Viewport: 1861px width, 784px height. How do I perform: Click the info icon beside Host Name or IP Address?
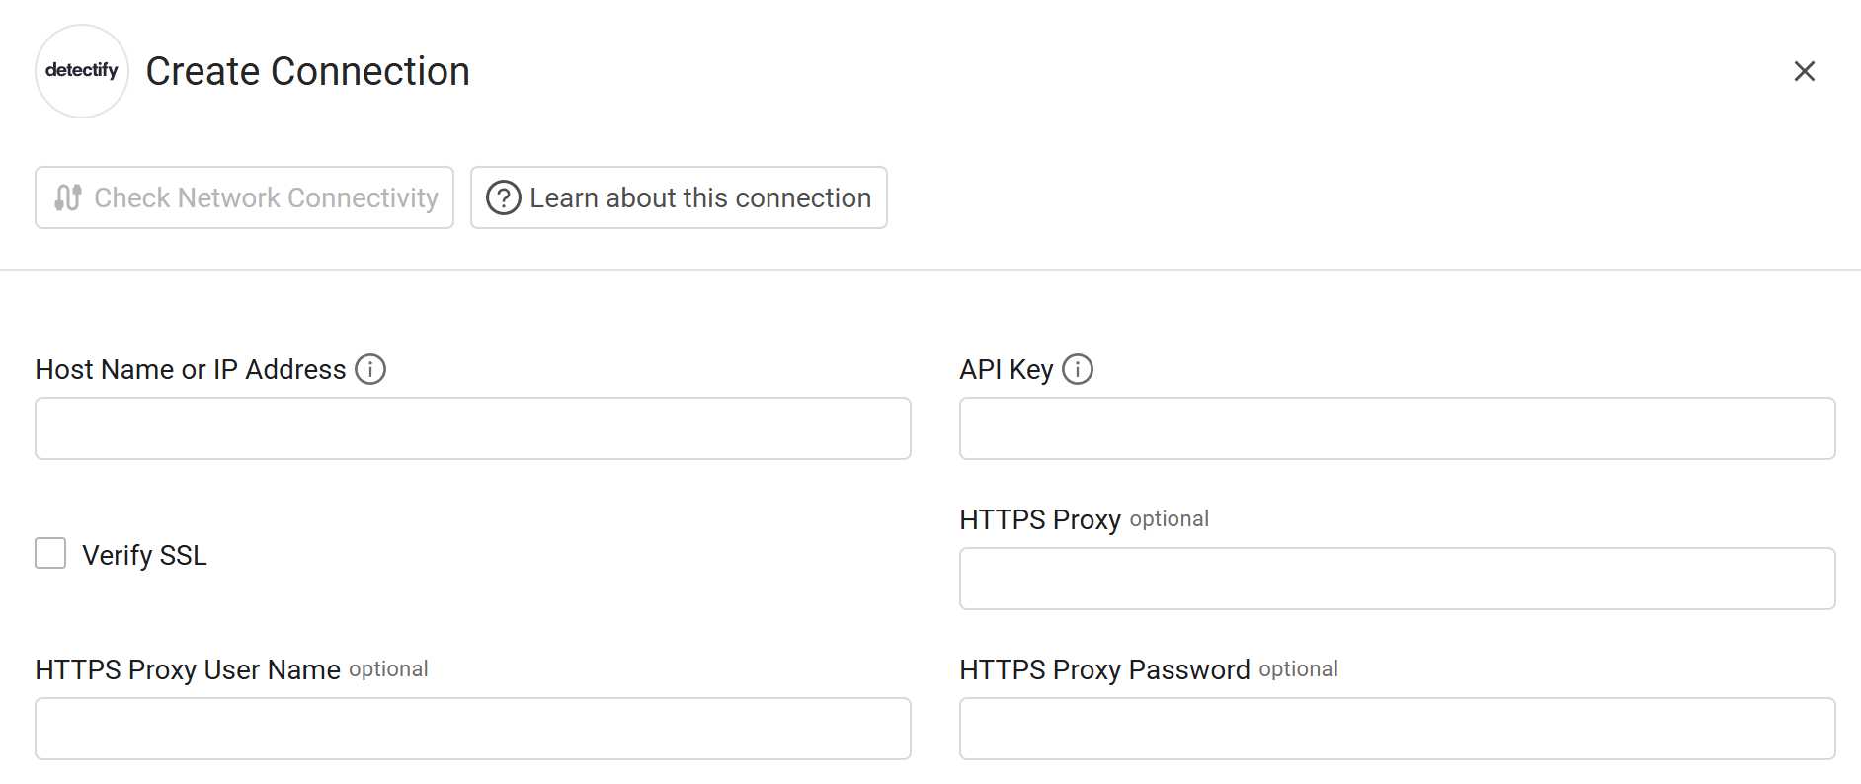pos(370,368)
